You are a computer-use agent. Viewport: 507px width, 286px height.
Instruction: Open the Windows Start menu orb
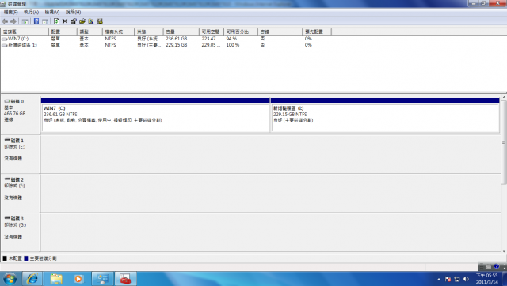click(10, 279)
